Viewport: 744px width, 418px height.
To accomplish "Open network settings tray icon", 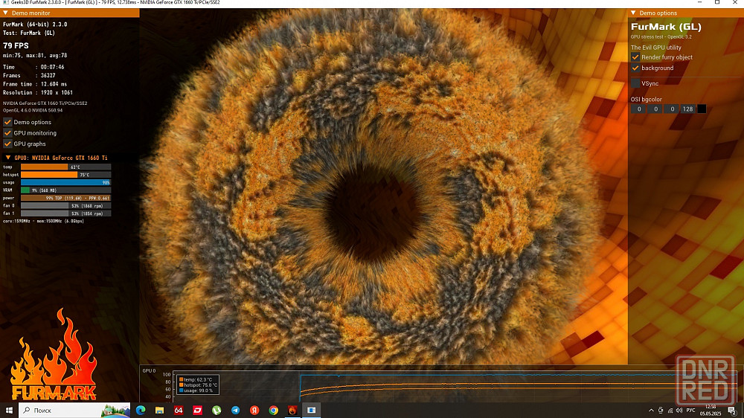I will pos(670,411).
